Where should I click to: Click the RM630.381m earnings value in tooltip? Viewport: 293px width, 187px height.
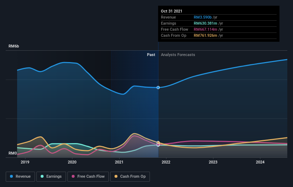pyautogui.click(x=205, y=23)
